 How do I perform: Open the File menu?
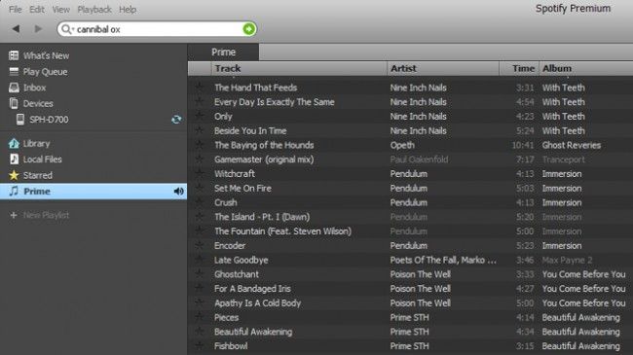[16, 10]
